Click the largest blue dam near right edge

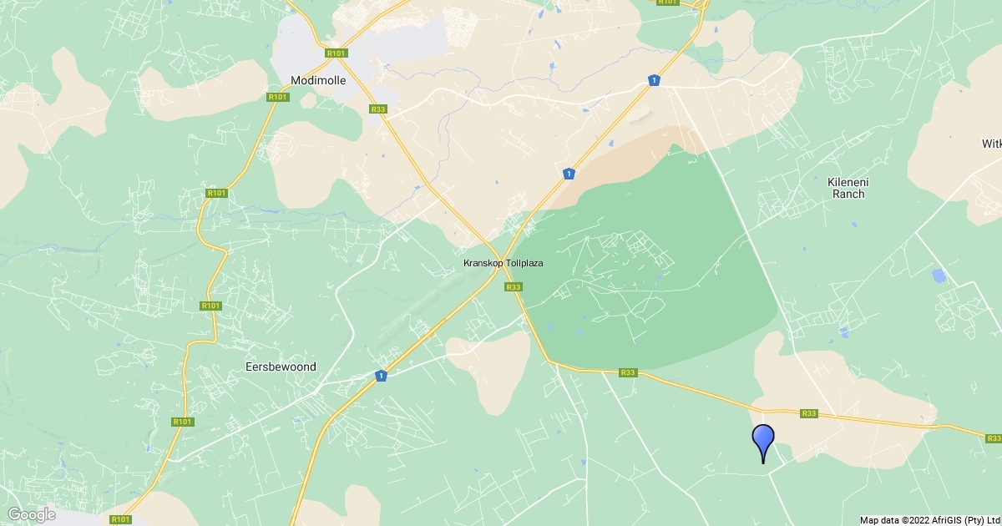click(x=939, y=275)
